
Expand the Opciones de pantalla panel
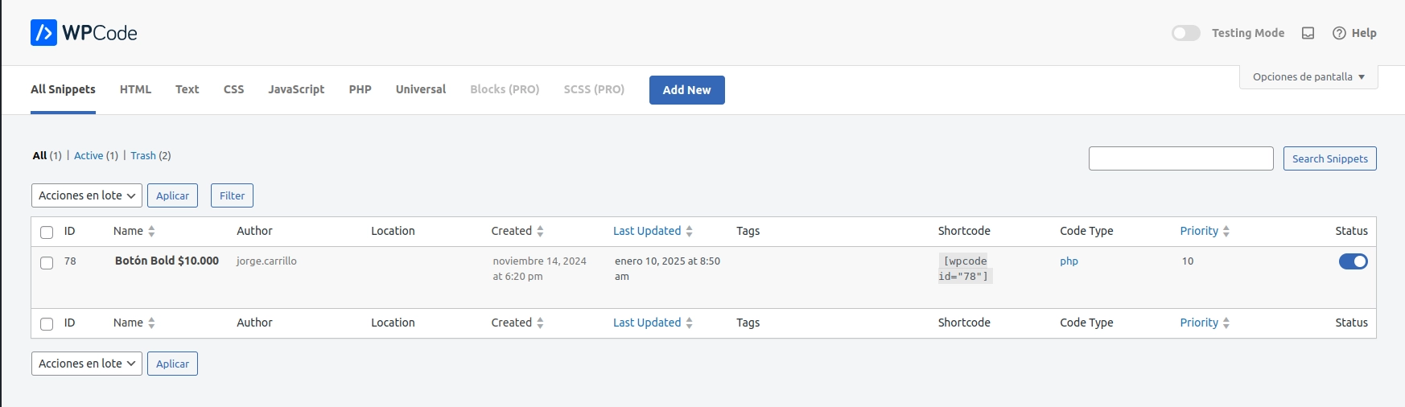point(1308,77)
